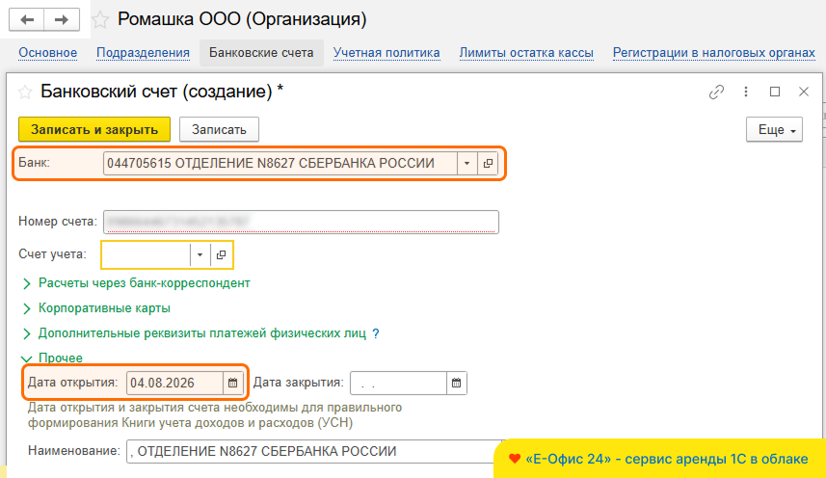Viewport: 826px width, 478px height.
Task: Open the Учетная политика tab
Action: [386, 53]
